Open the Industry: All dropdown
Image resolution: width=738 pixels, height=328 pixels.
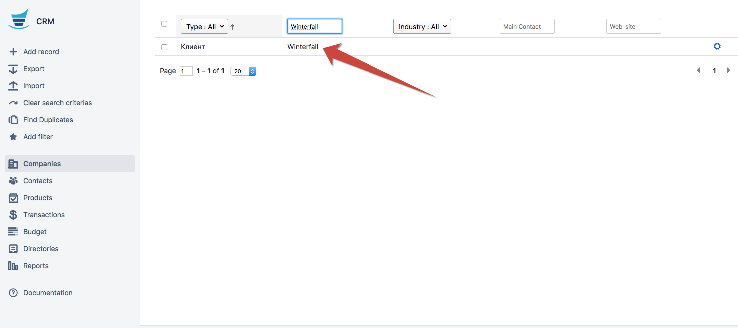click(x=422, y=27)
